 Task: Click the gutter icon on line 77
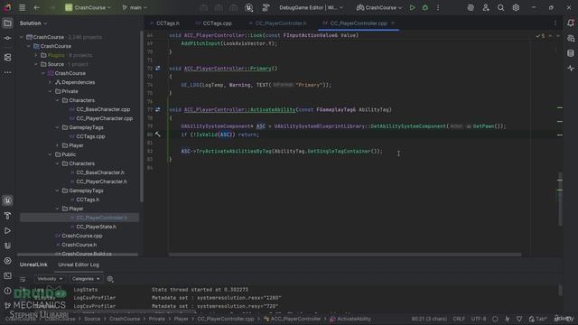point(158,109)
